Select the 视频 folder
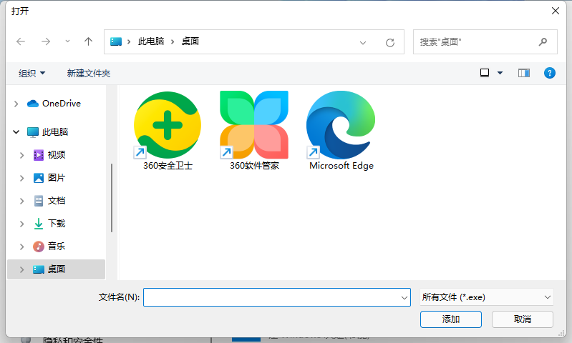This screenshot has width=572, height=343. (49, 155)
